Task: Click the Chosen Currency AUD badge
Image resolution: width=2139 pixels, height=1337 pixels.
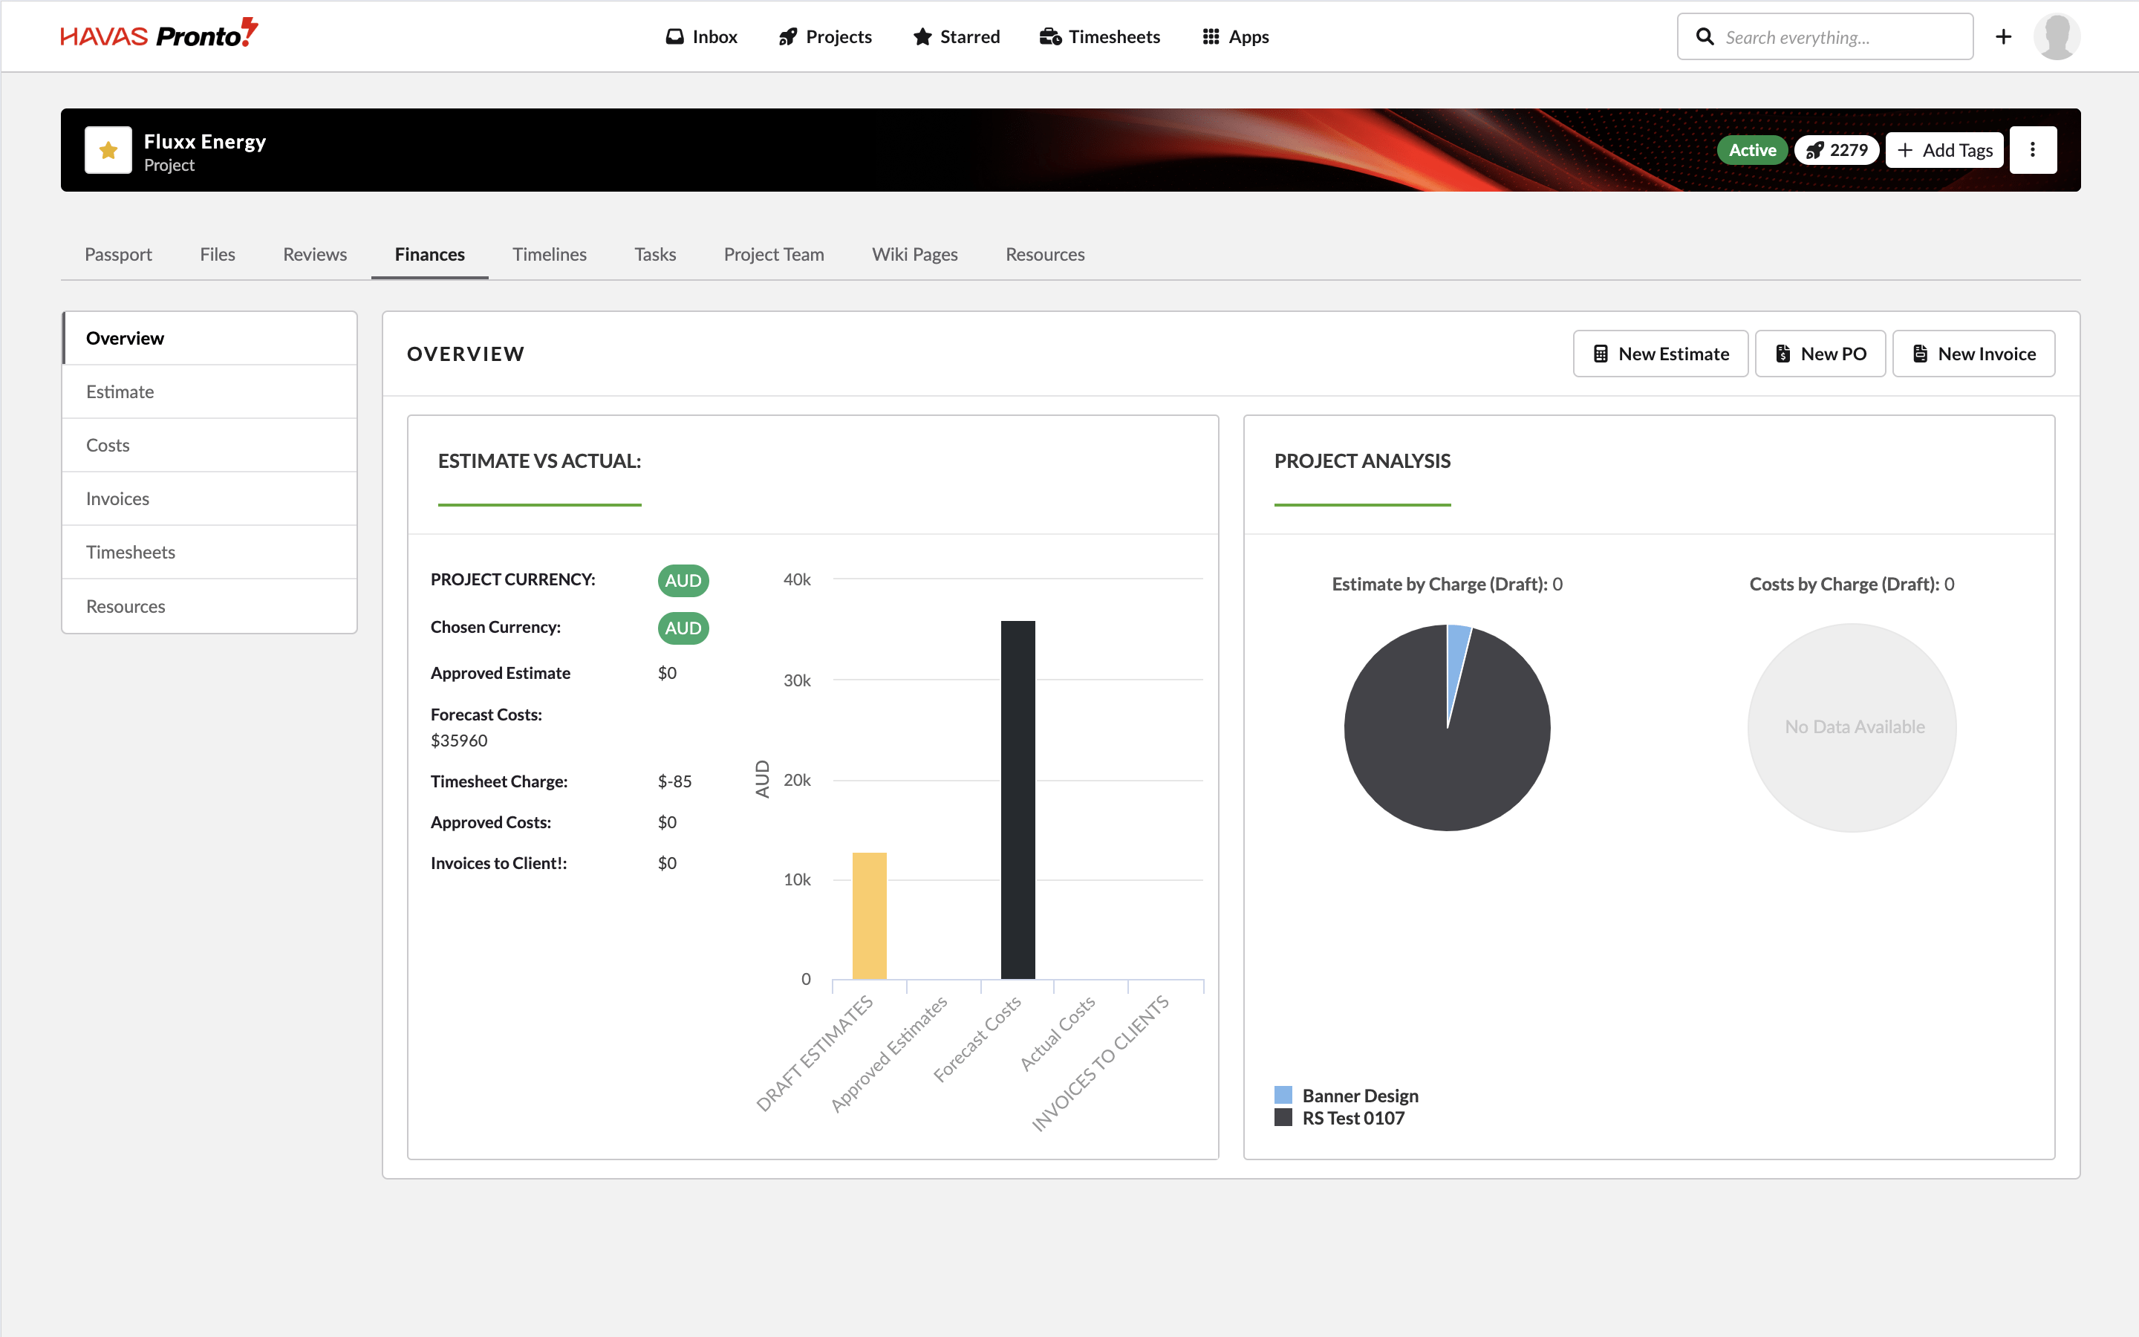Action: coord(683,628)
